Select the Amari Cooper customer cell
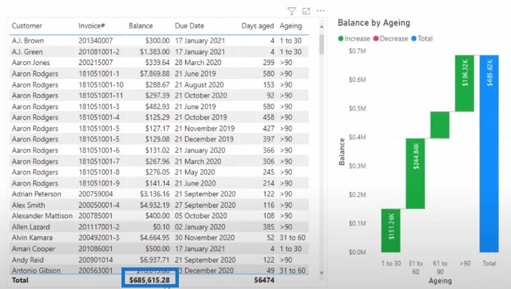The height and width of the screenshot is (289, 511). (x=33, y=249)
